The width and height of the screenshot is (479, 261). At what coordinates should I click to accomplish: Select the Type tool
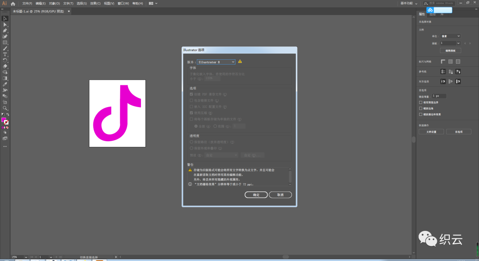coord(5,54)
